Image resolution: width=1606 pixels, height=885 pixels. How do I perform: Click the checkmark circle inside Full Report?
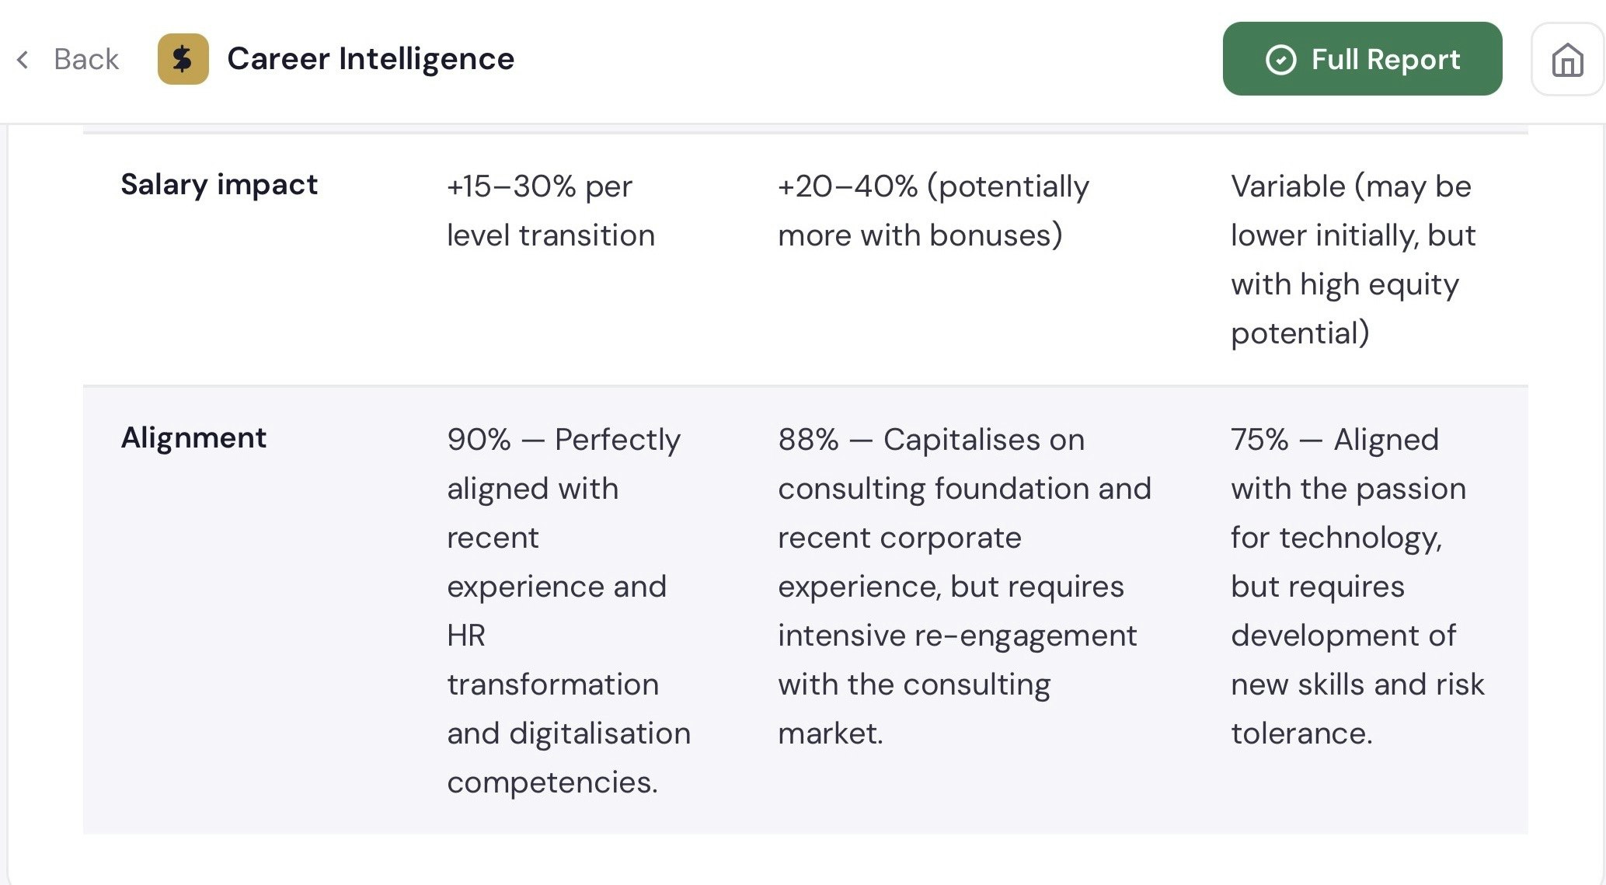[1283, 59]
